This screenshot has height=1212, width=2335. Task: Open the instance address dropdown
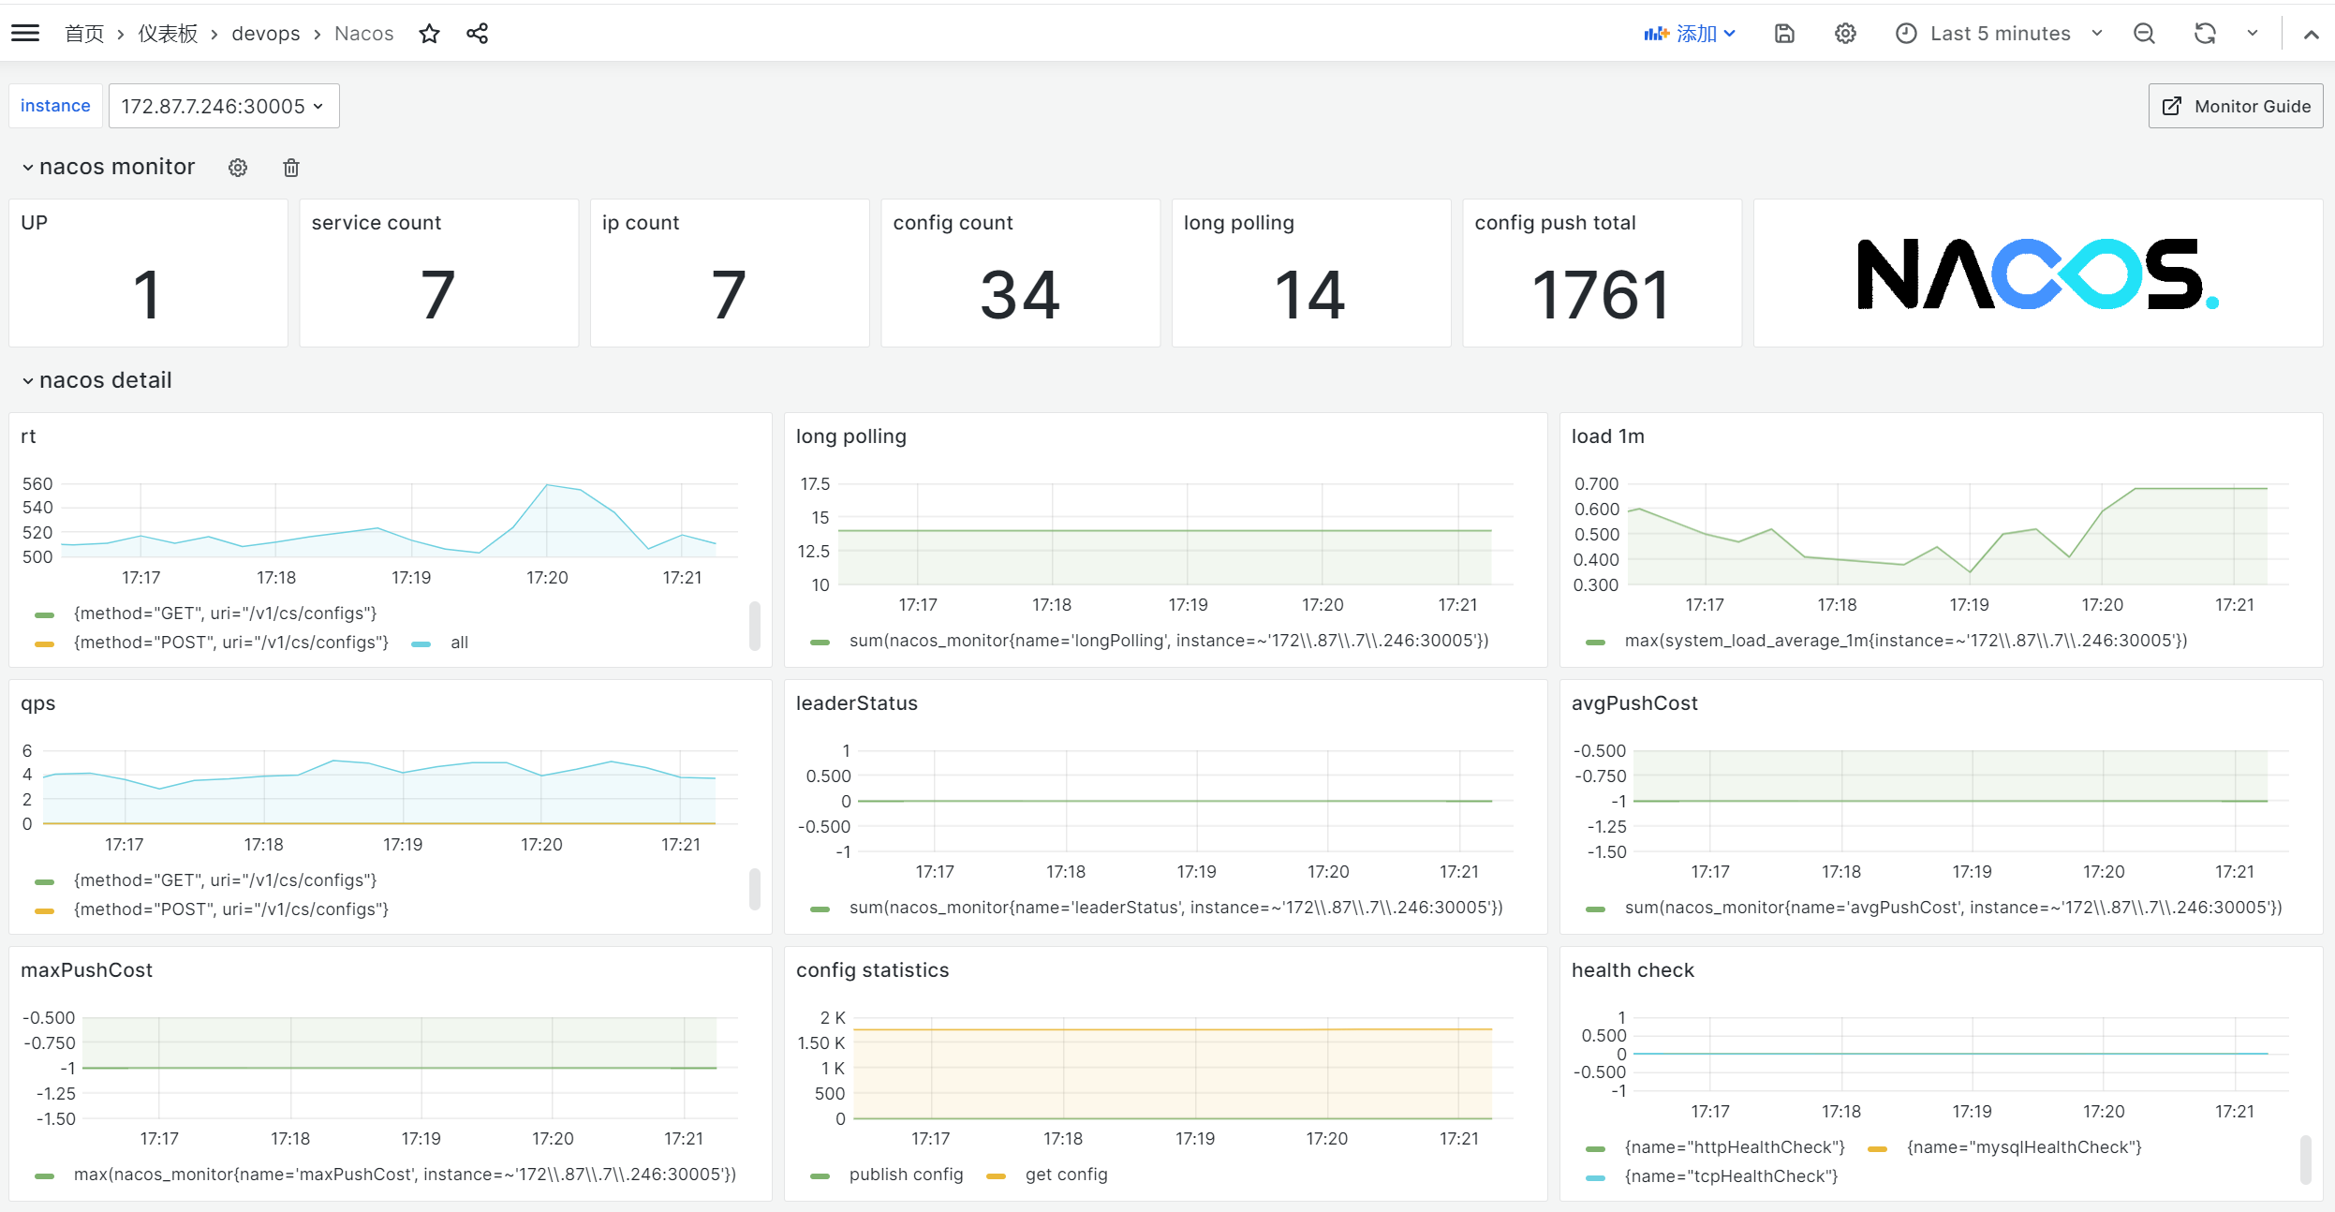[222, 105]
